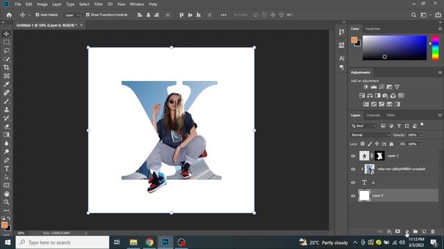Screen dimensions: 444x249
Task: Toggle the layer filter switch
Action: pyautogui.click(x=422, y=124)
